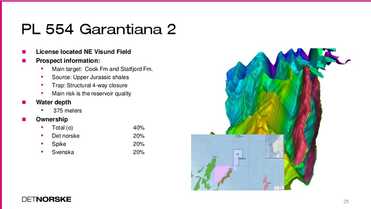Screen dimensions: 371x209
Task: Click the square bullet beside Water depth
Action: (24, 102)
